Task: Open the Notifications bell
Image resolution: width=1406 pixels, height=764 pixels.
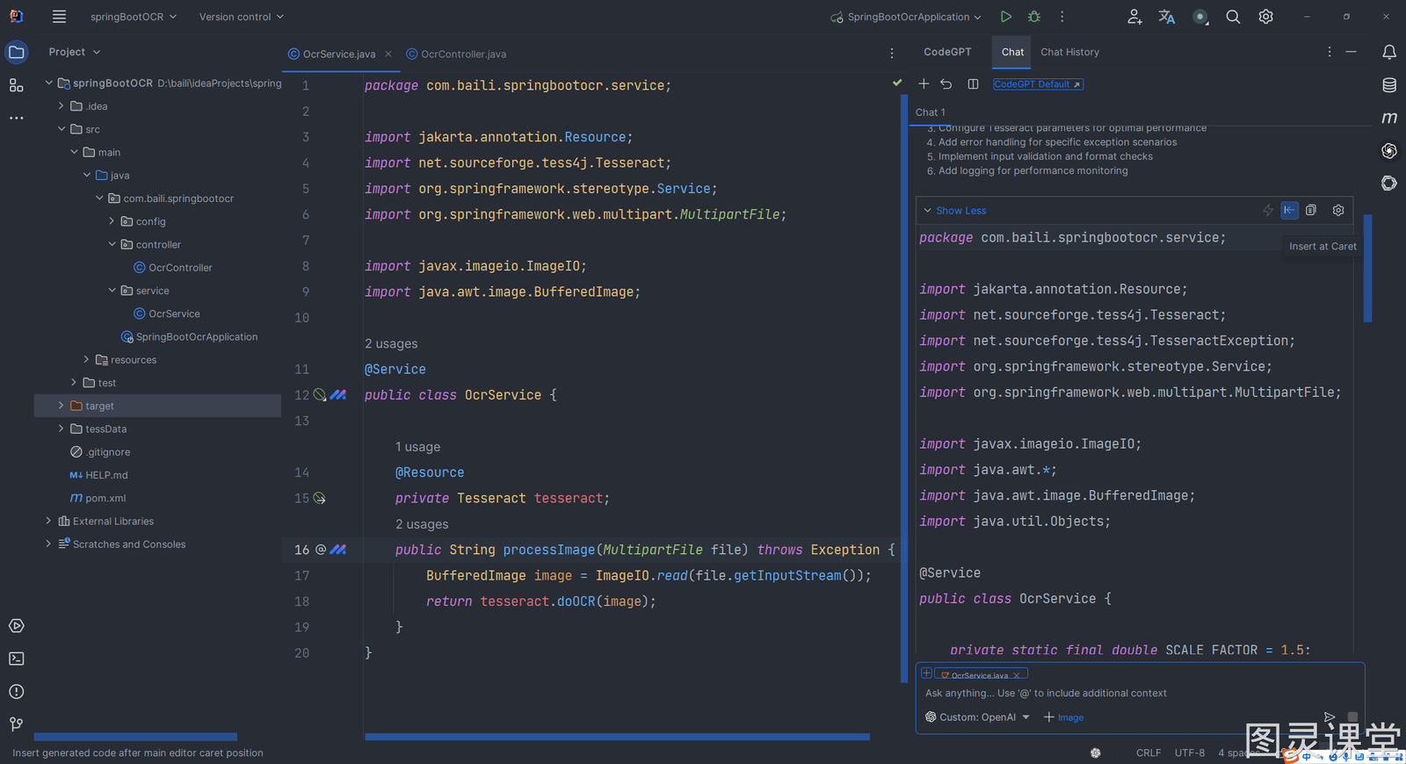Action: click(x=1389, y=52)
